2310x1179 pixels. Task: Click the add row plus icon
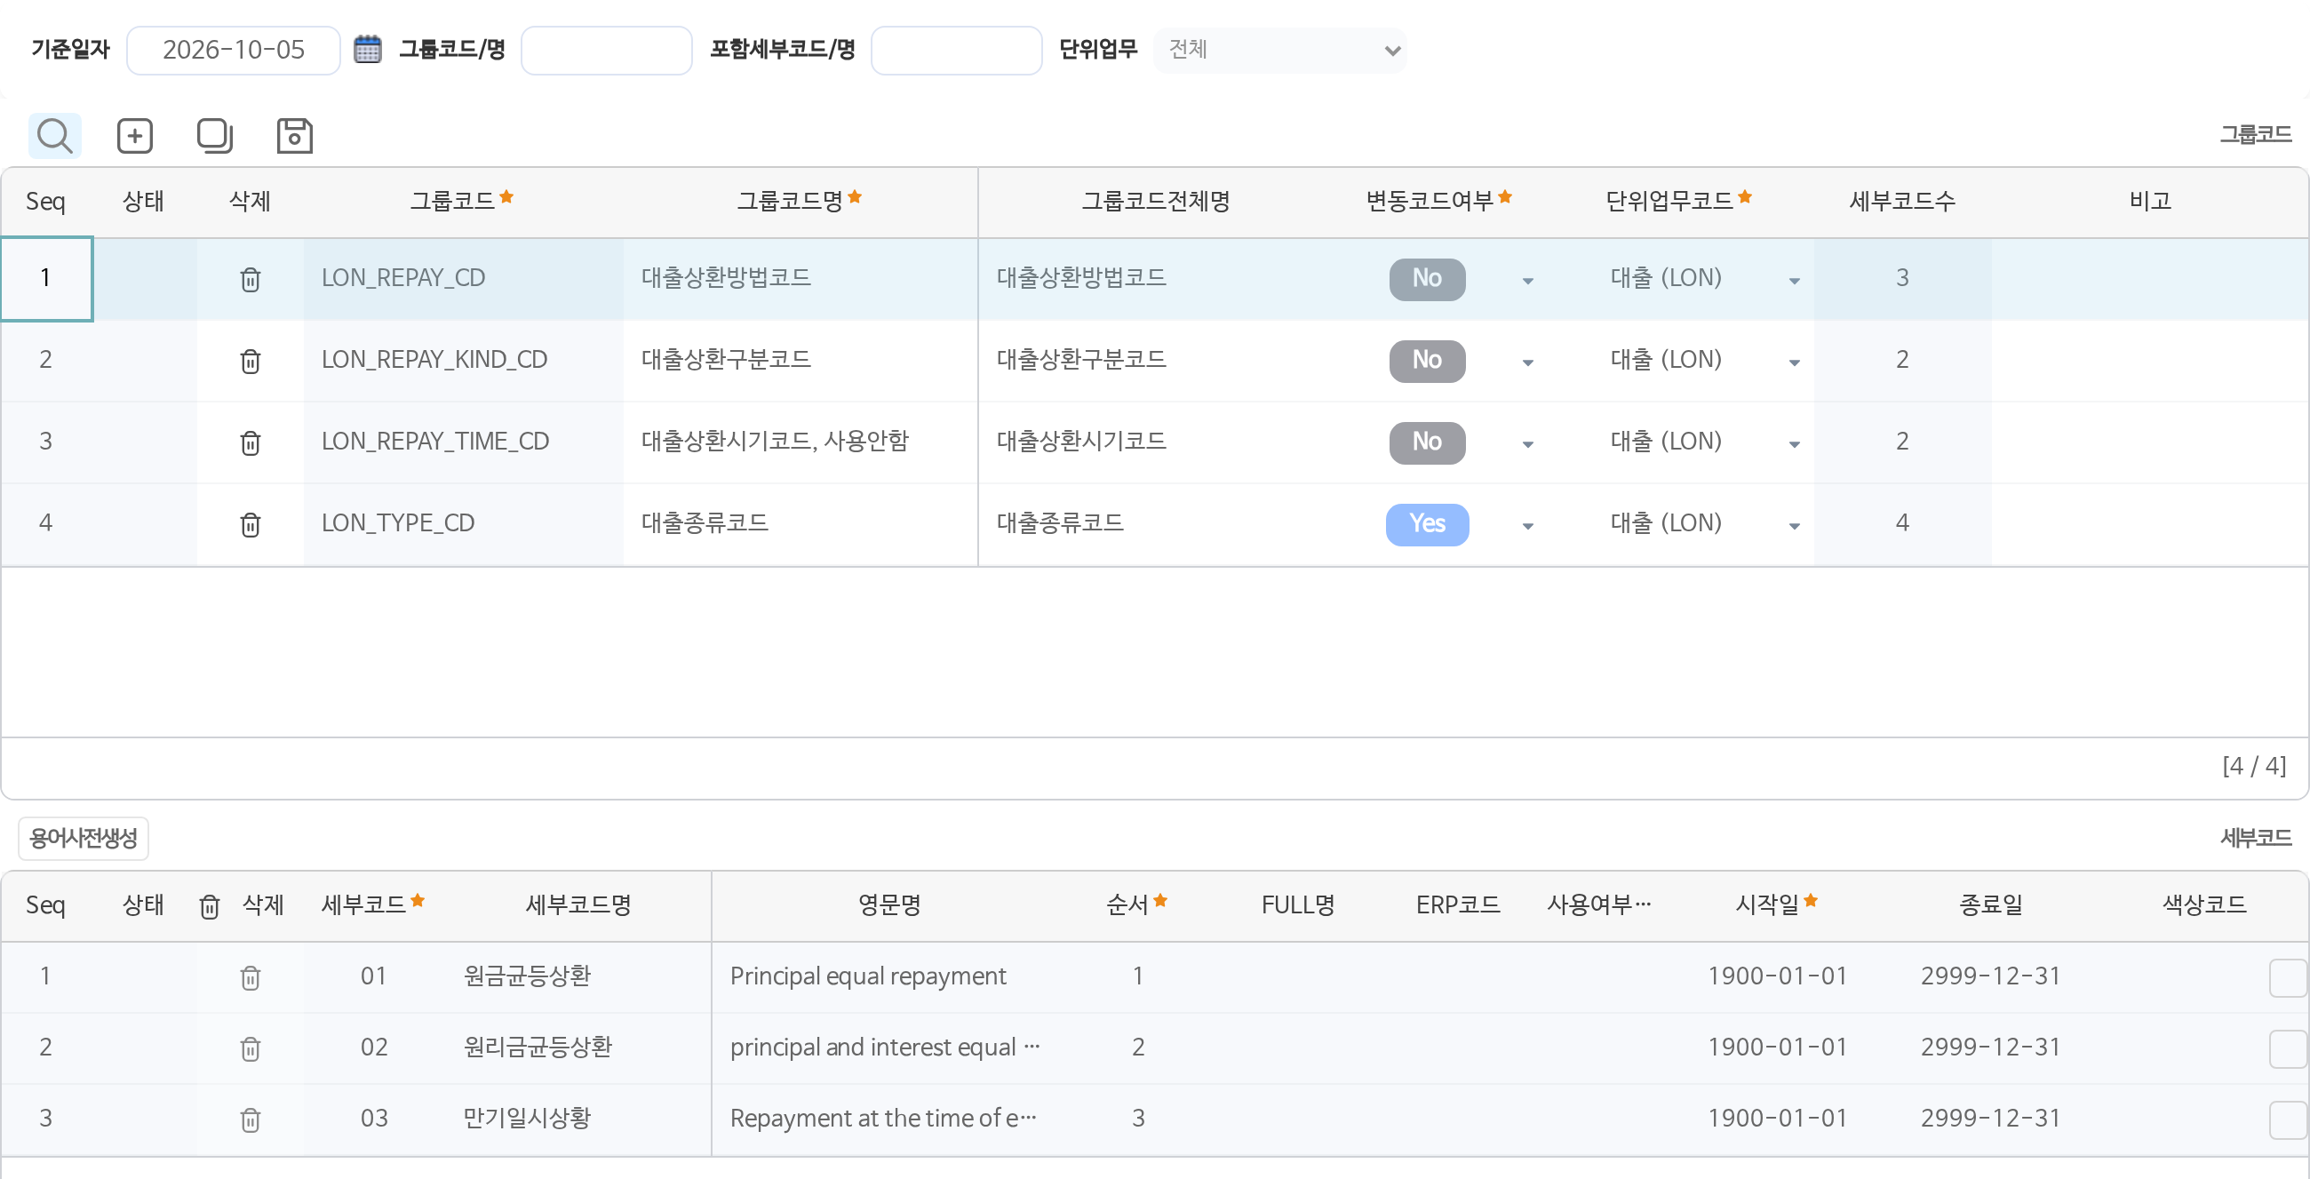(x=134, y=136)
